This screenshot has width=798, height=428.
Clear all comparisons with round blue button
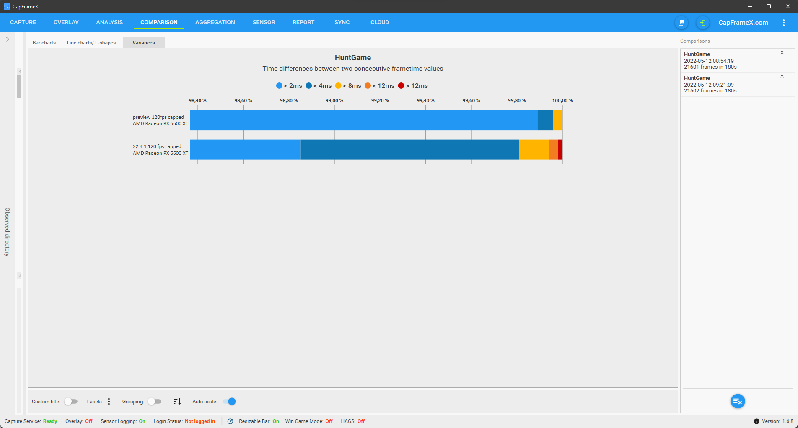(x=738, y=401)
